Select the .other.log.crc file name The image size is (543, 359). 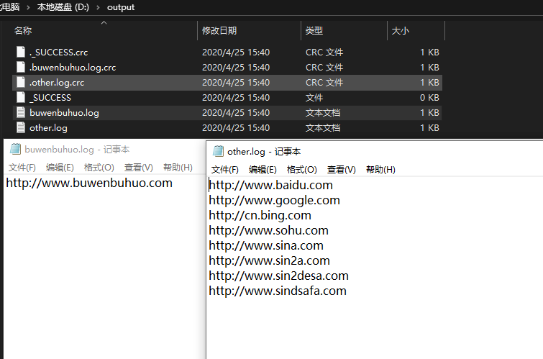57,83
